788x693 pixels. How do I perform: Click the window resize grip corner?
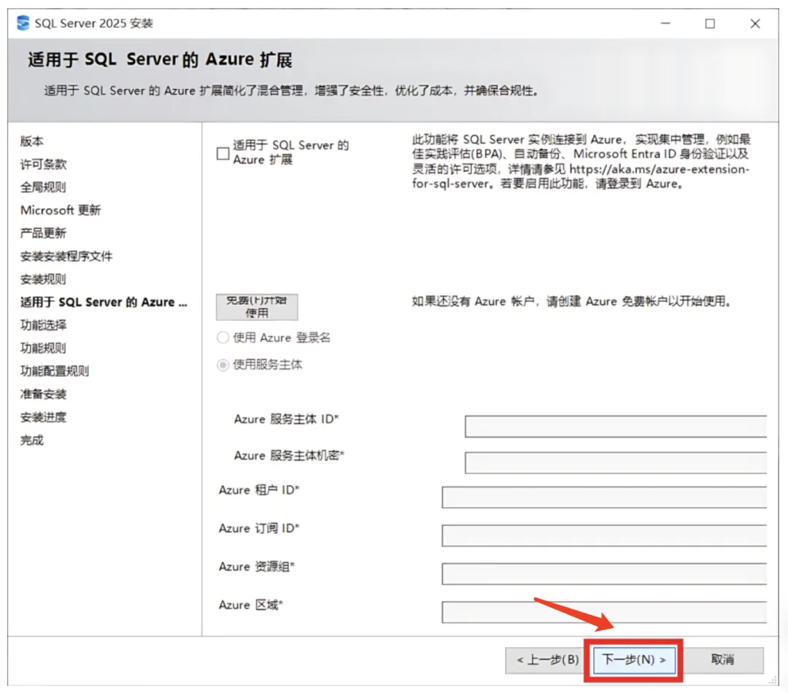(773, 681)
